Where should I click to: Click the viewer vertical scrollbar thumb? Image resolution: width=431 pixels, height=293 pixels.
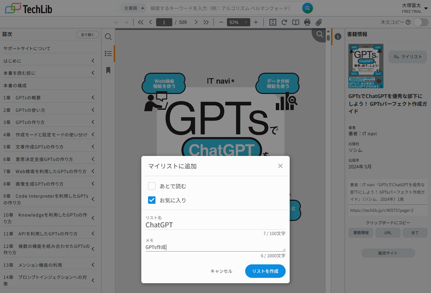coord(328,37)
